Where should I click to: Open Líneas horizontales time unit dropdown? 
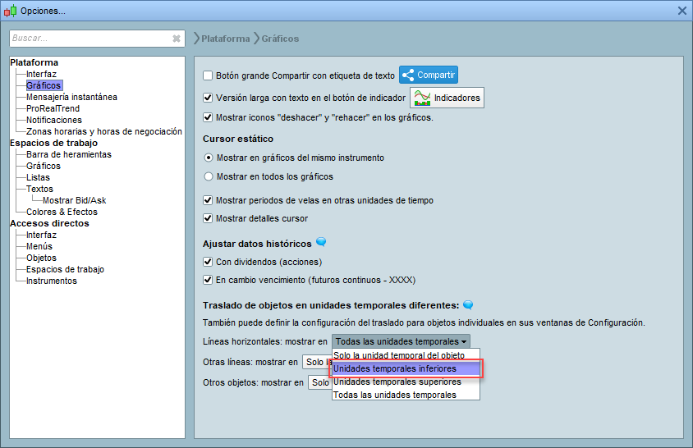click(401, 341)
